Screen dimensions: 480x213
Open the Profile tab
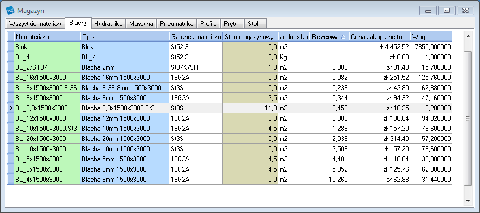click(x=209, y=24)
